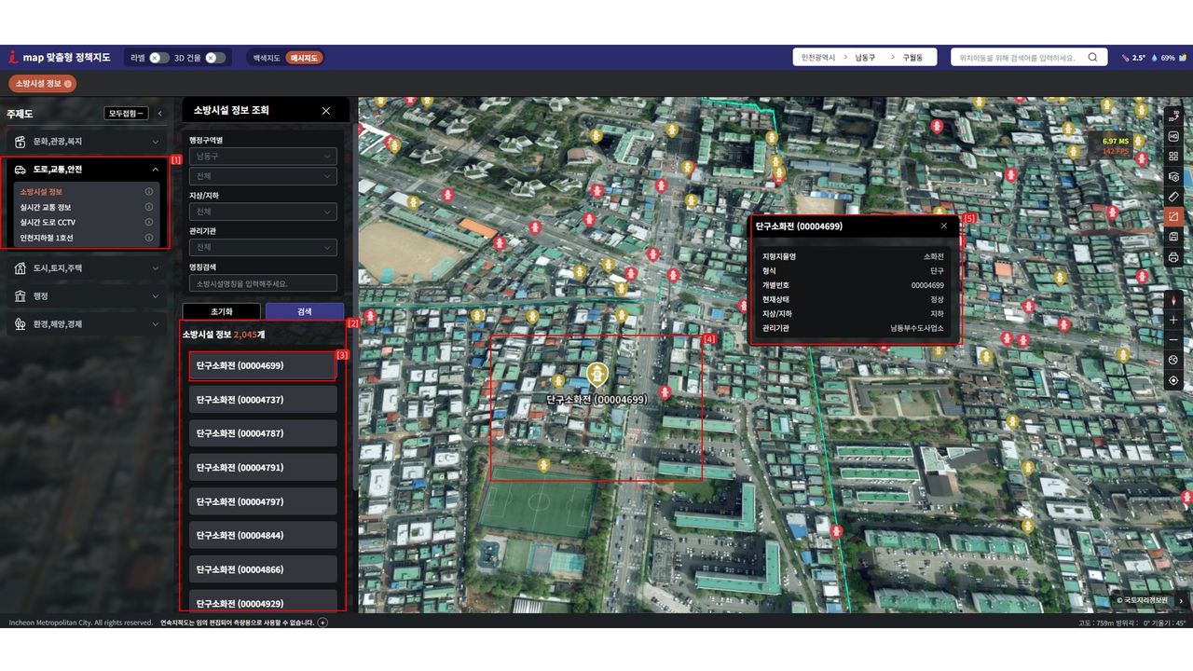Toggle the 3D 건물 switch
This screenshot has height=671, width=1193.
(215, 58)
